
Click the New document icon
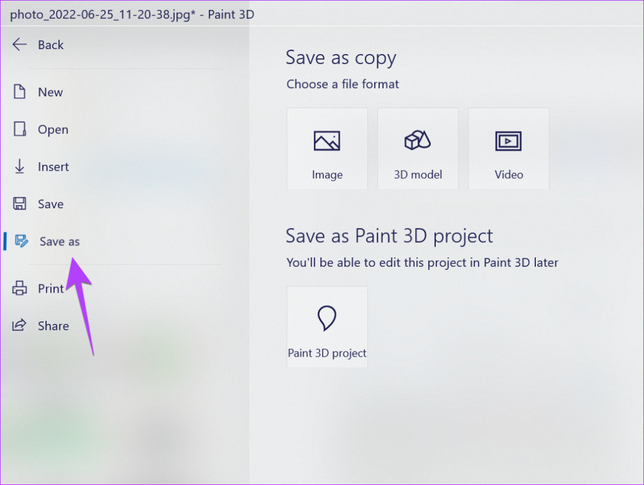pyautogui.click(x=19, y=92)
